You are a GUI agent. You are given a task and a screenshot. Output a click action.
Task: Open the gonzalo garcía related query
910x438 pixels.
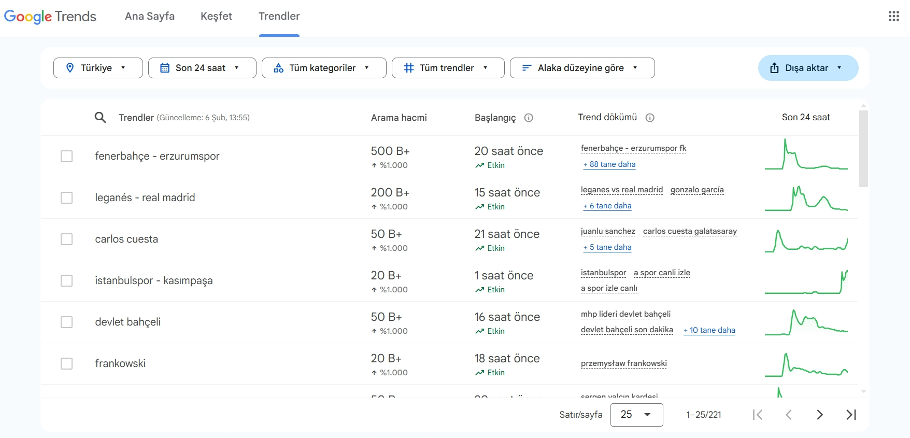point(697,190)
